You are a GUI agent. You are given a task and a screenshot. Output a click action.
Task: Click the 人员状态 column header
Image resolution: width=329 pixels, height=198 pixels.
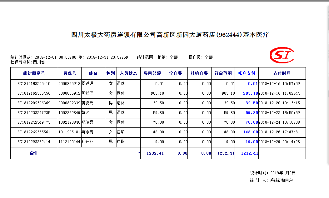click(128, 73)
